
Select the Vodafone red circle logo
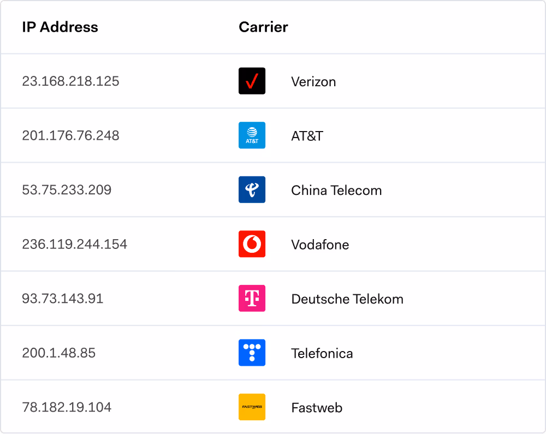coord(252,244)
